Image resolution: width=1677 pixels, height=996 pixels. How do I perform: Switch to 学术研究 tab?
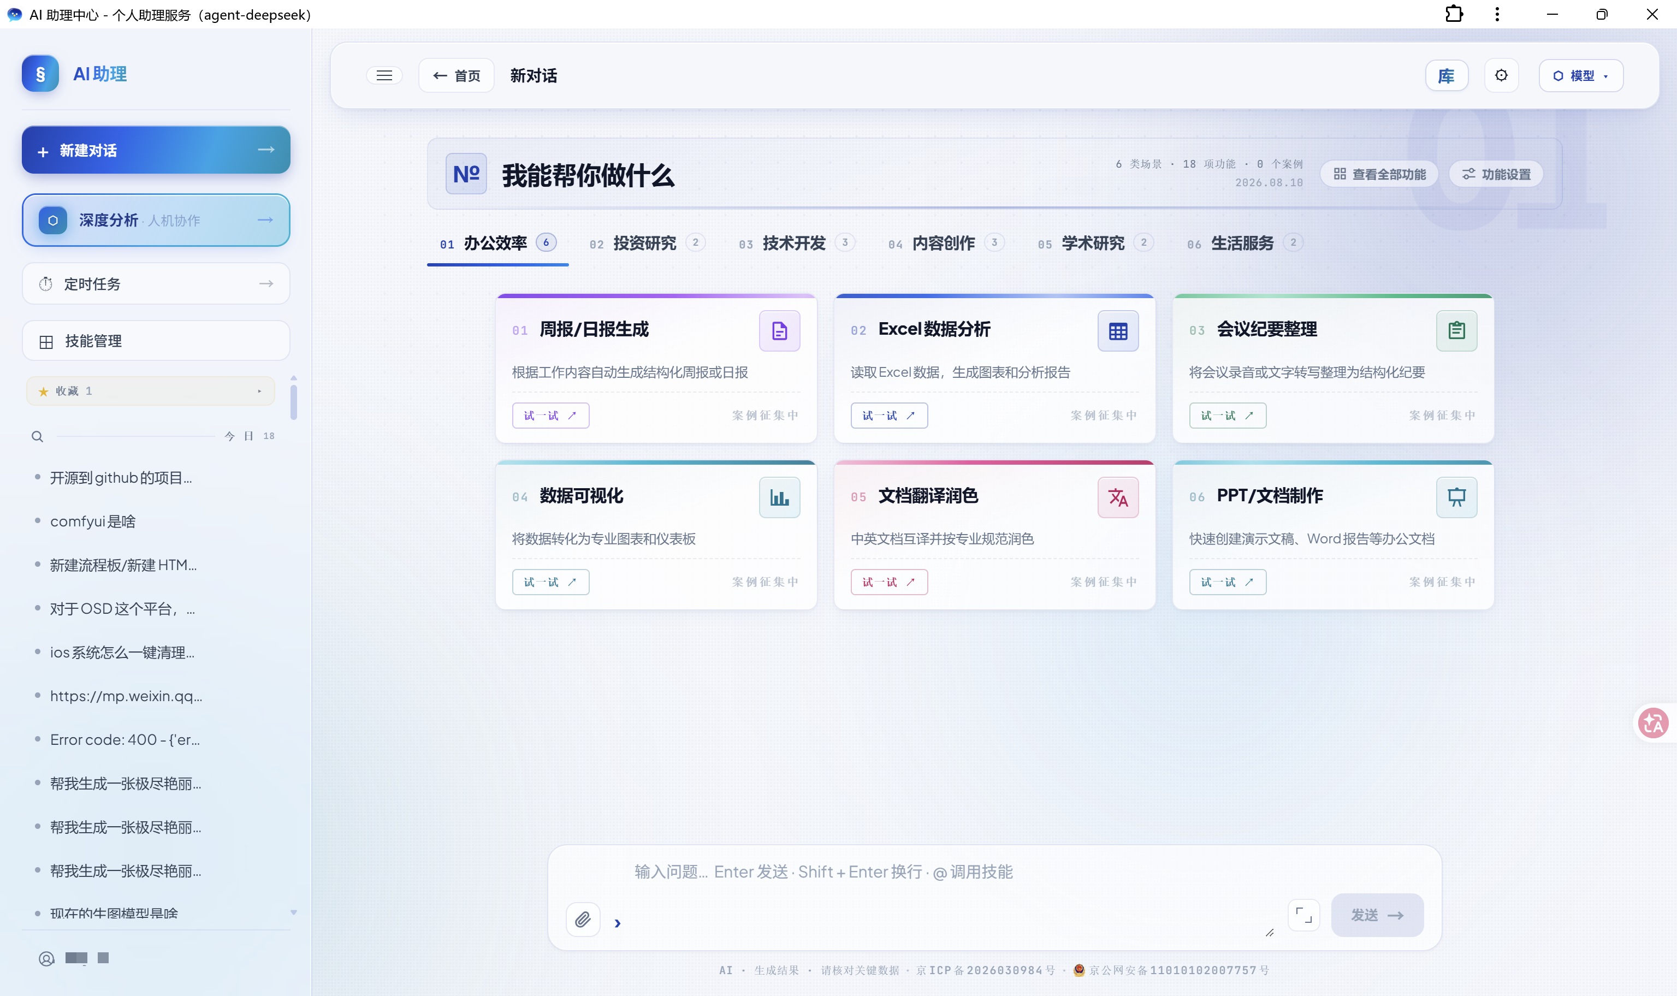pos(1095,243)
